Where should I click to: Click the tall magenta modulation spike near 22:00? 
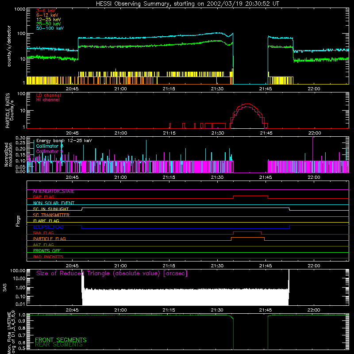(x=313, y=149)
